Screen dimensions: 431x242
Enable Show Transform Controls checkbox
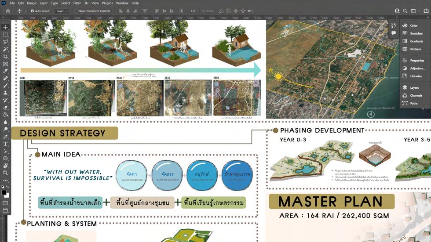click(x=76, y=11)
